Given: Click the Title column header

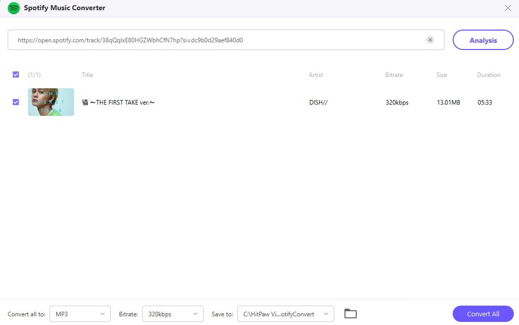Looking at the screenshot, I should (87, 75).
